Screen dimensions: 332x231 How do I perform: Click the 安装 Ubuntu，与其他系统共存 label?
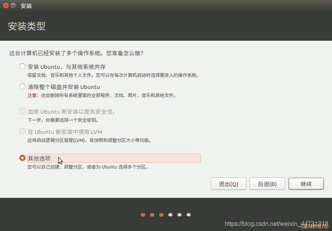(67, 67)
